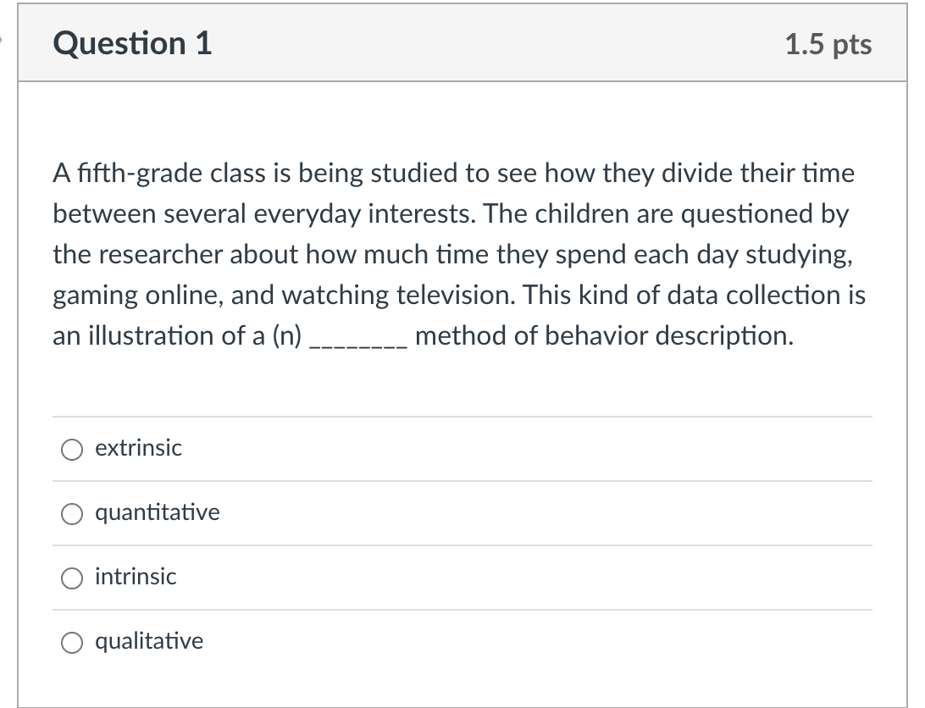Click the extrinsic answer label
Image resolution: width=925 pixels, height=708 pixels.
(x=138, y=448)
